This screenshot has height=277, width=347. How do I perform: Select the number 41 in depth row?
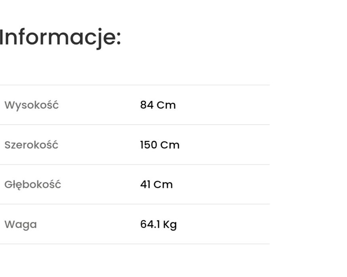[x=145, y=185]
